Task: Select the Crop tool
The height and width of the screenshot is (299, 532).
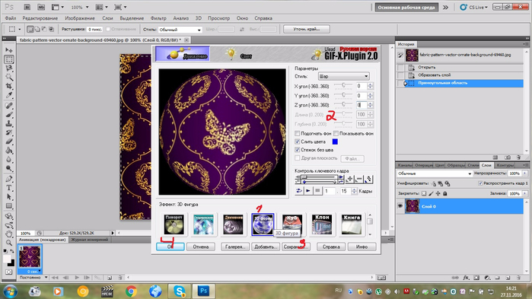Action: [9, 86]
